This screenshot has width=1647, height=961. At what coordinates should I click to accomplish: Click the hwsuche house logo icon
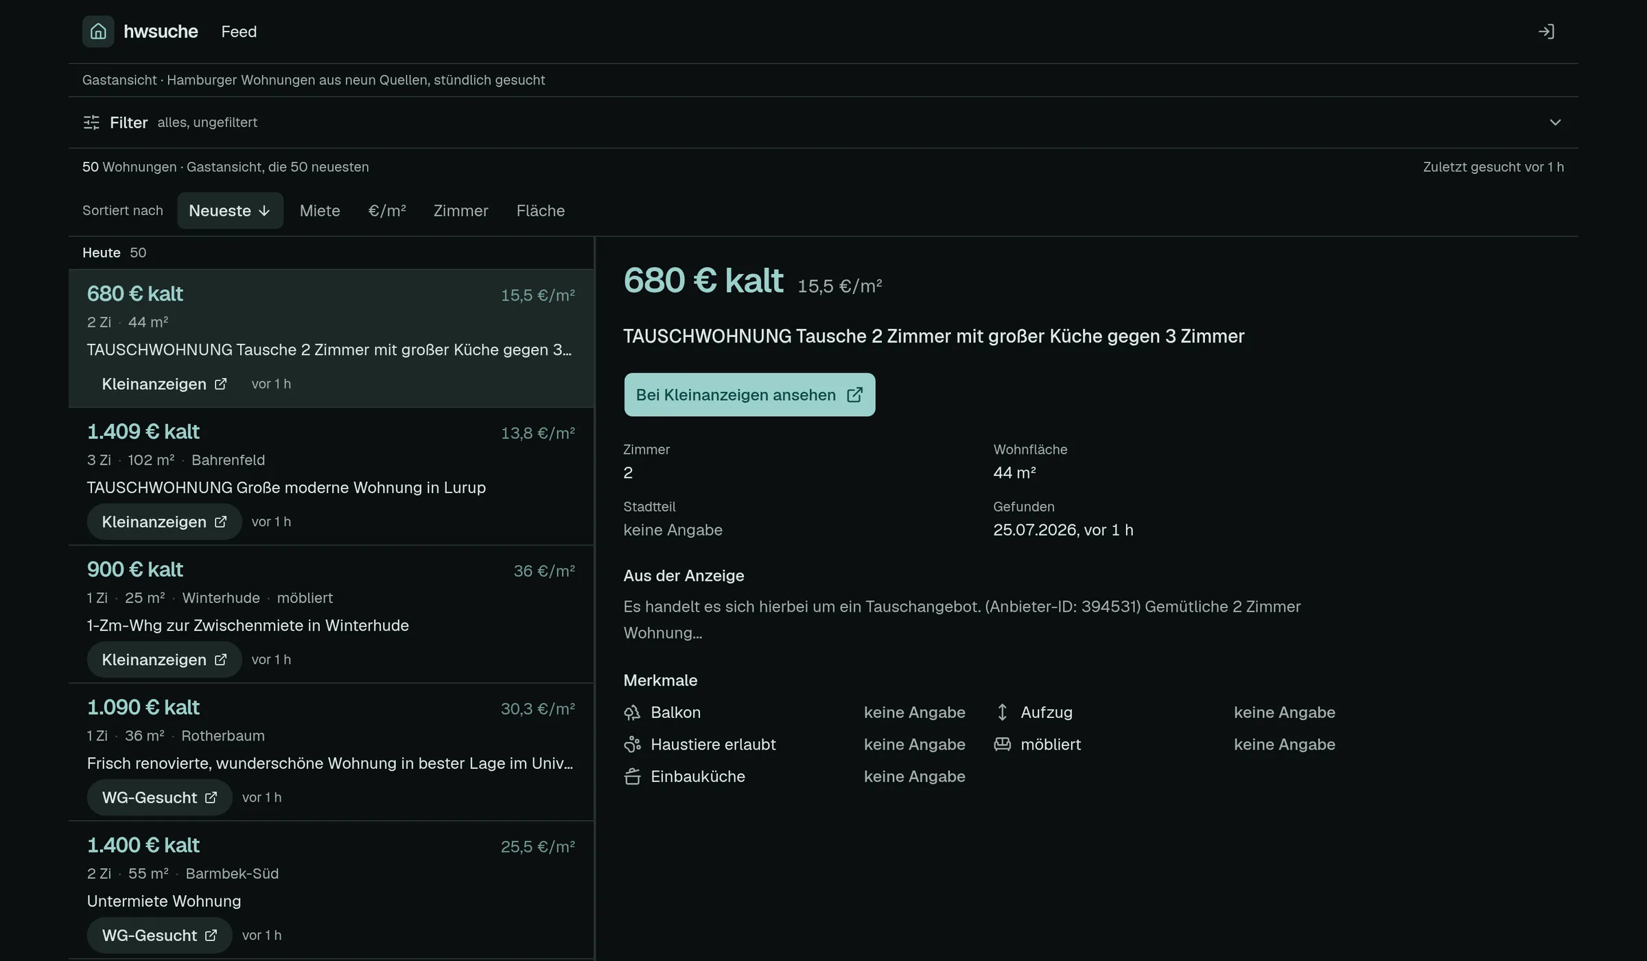98,32
